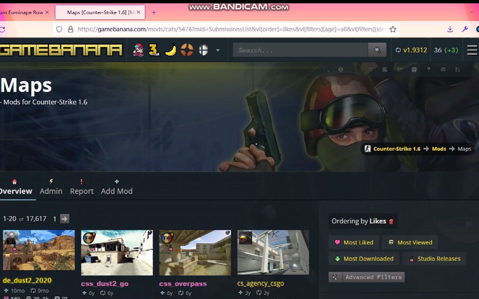The height and width of the screenshot is (299, 479).
Task: Sort by Most Downloaded
Action: click(x=364, y=259)
